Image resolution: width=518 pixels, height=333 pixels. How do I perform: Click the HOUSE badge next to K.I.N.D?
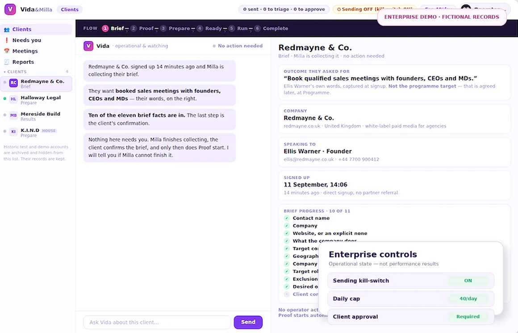(49, 131)
